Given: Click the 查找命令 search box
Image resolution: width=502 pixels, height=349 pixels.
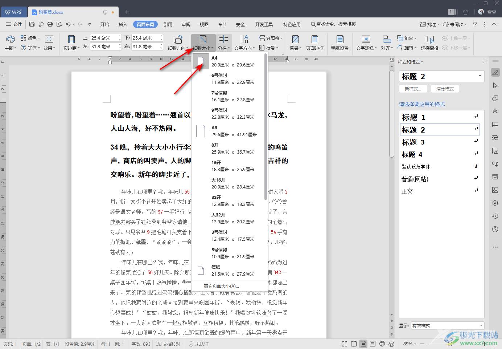Looking at the screenshot, I should 333,24.
